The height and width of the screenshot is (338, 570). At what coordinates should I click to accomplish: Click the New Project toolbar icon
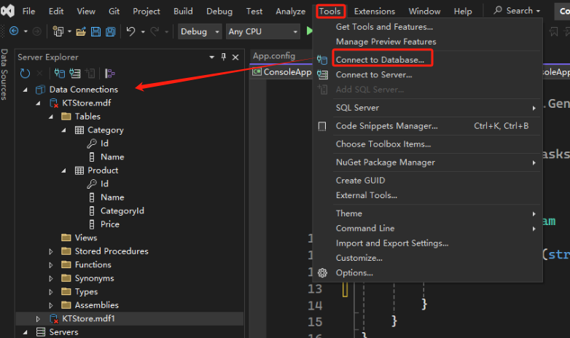tap(58, 31)
